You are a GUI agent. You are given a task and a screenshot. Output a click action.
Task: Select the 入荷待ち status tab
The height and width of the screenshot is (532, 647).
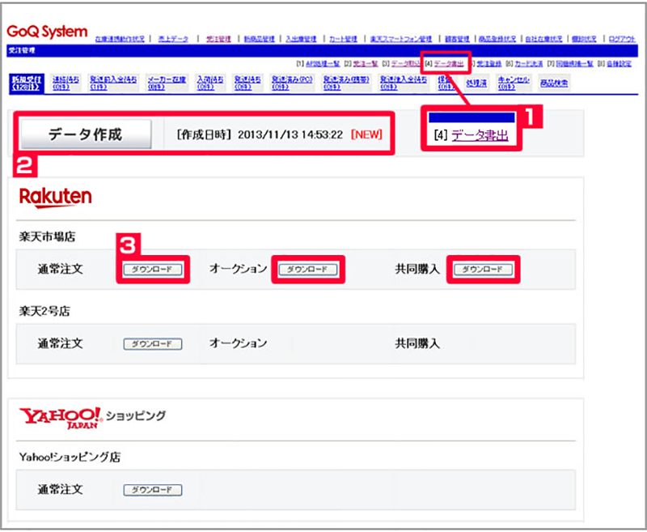tap(210, 83)
